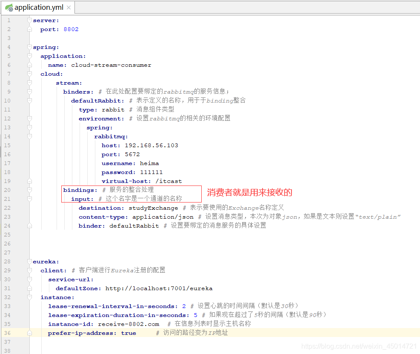This screenshot has height=354, width=420.
Task: Collapse the service-url block on line 30
Action: (x=29, y=279)
